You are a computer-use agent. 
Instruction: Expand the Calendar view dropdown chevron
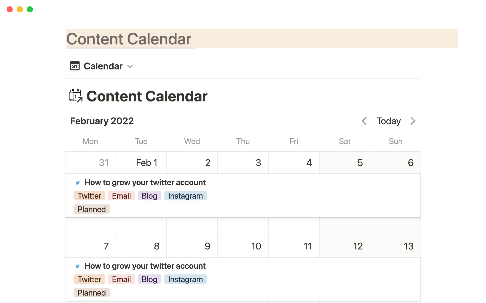[130, 66]
